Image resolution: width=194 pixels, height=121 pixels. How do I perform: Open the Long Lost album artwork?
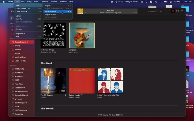click(82, 35)
